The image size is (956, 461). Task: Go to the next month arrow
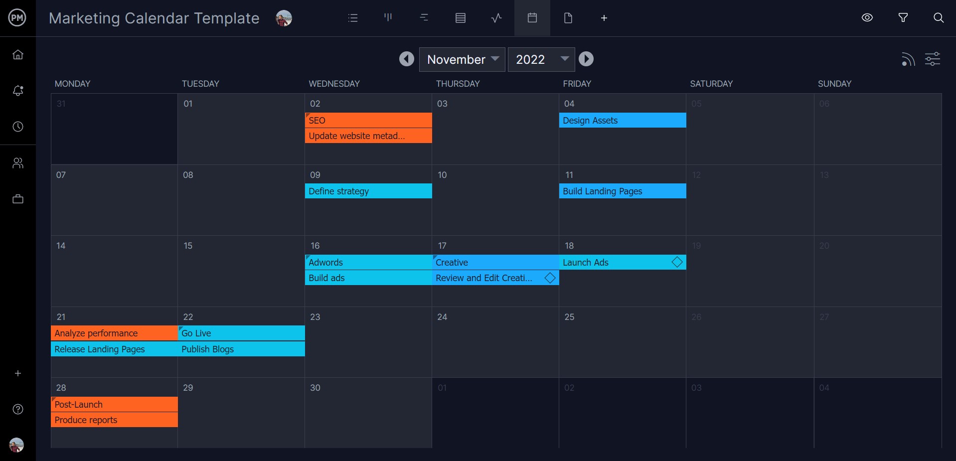[586, 59]
